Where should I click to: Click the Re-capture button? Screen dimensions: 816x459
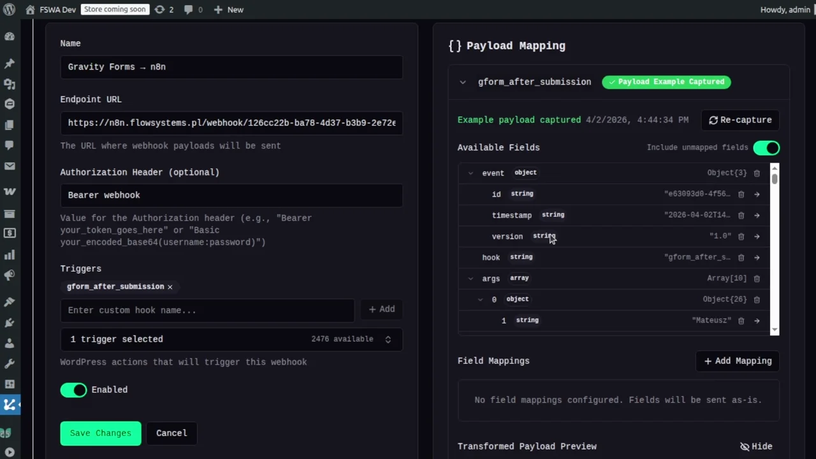(740, 120)
